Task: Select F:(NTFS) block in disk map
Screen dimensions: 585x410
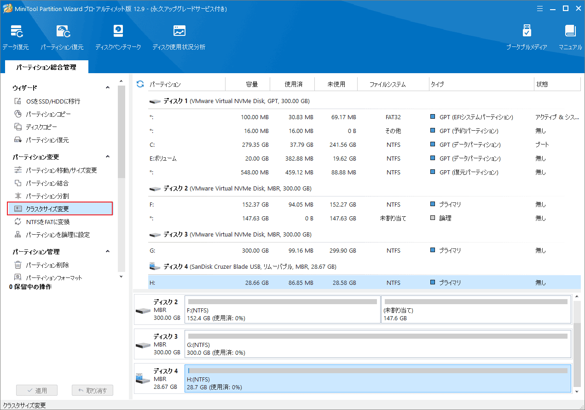Action: [x=282, y=310]
